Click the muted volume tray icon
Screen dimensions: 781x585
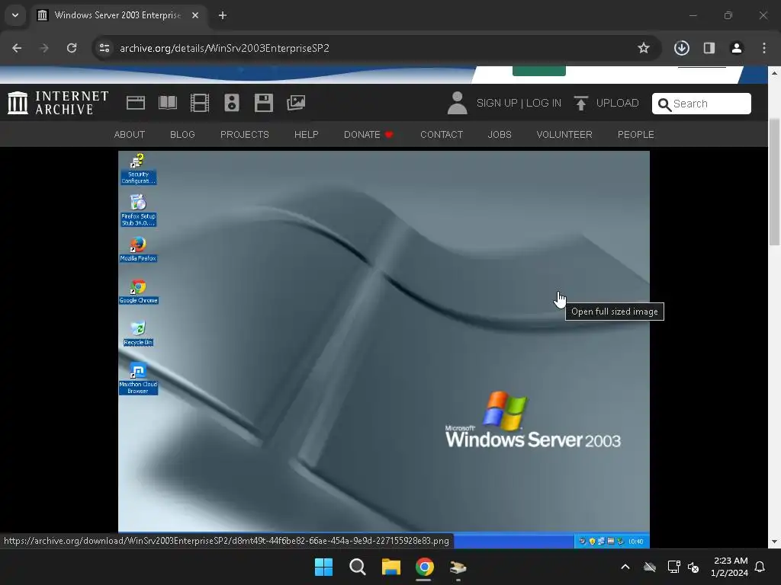pos(693,567)
